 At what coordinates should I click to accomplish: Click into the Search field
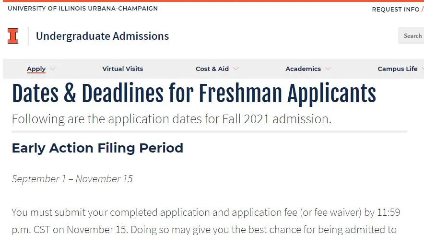(412, 36)
